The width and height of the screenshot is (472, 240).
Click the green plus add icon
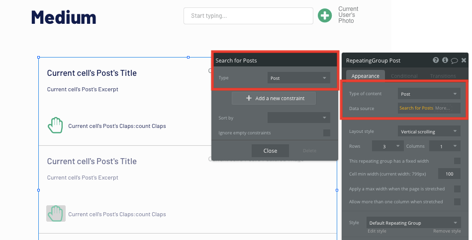click(325, 15)
